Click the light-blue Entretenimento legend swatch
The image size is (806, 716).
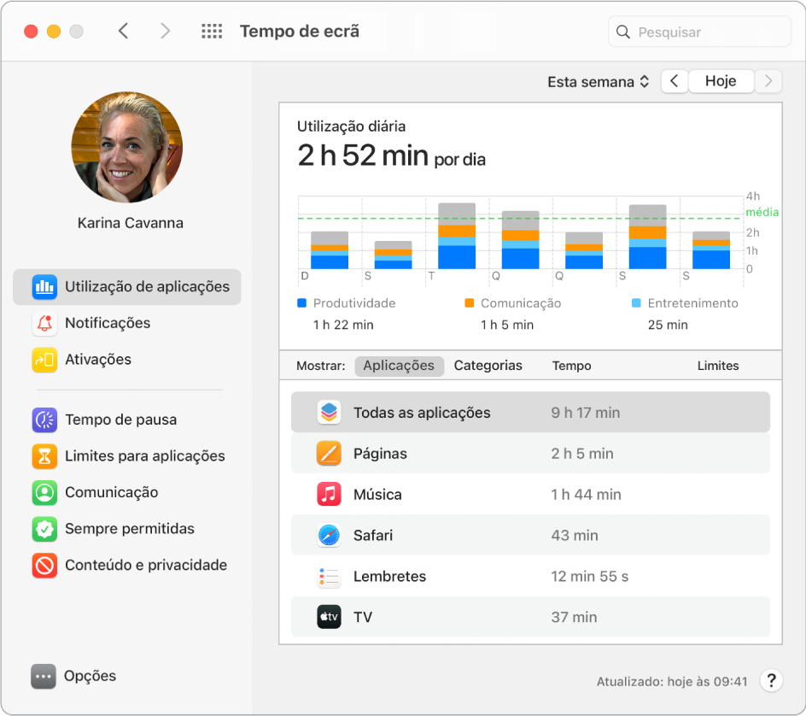(636, 303)
